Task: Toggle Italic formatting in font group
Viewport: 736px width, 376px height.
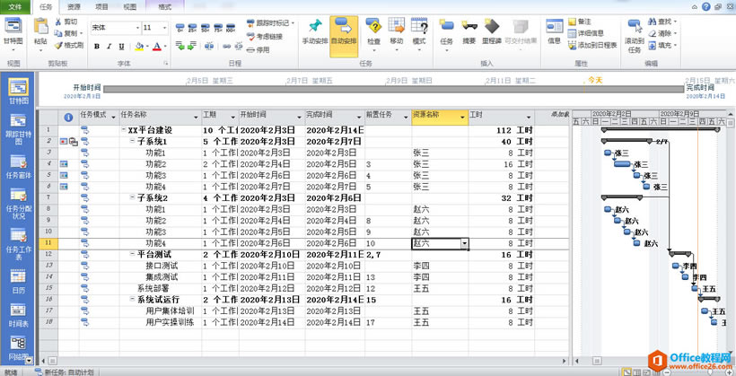Action: pyautogui.click(x=110, y=46)
